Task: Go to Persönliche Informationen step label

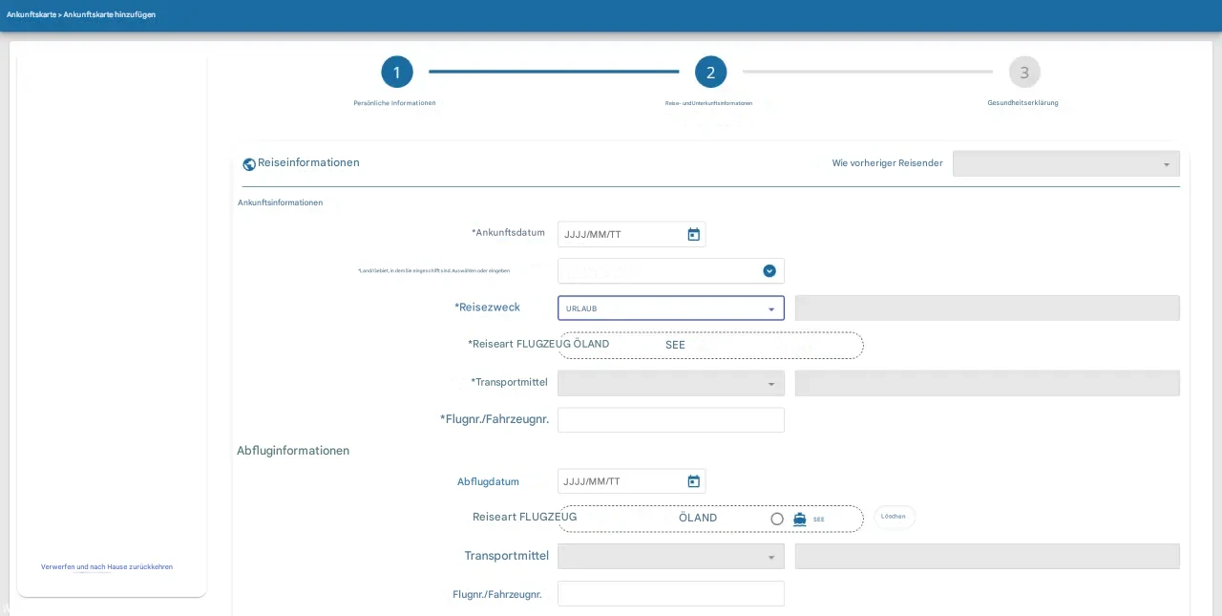Action: 394,103
